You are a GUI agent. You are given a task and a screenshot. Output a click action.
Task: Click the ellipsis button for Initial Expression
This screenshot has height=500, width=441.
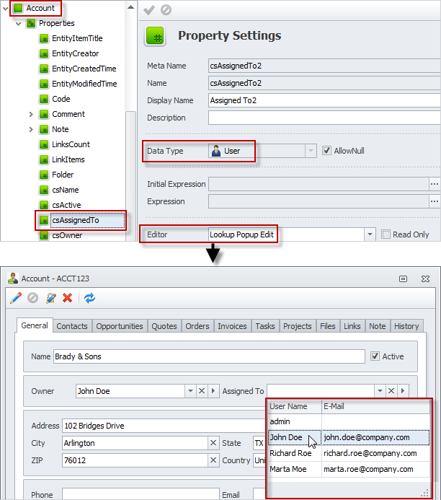click(x=434, y=184)
